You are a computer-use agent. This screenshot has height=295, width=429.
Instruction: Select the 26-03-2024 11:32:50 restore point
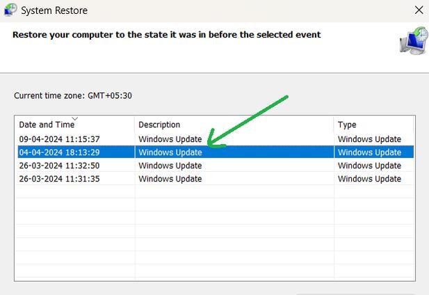[216, 166]
